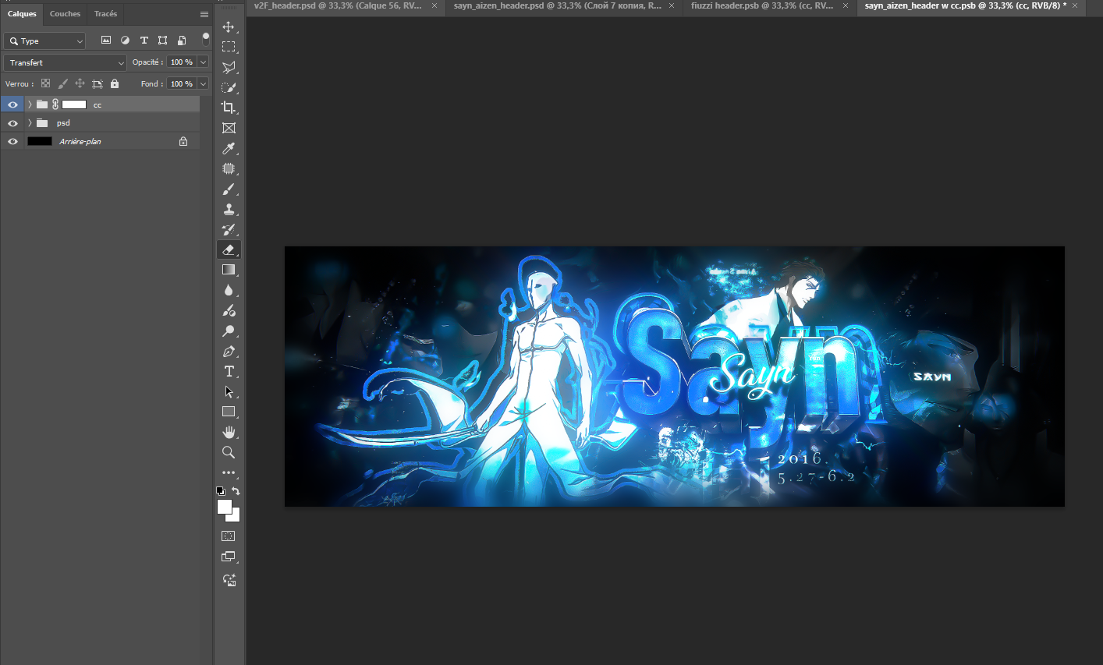Click the foreground color swatch
Image resolution: width=1103 pixels, height=665 pixels.
click(x=225, y=507)
